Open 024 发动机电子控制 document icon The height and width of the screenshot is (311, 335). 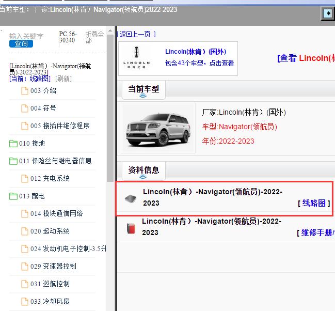pyautogui.click(x=25, y=249)
